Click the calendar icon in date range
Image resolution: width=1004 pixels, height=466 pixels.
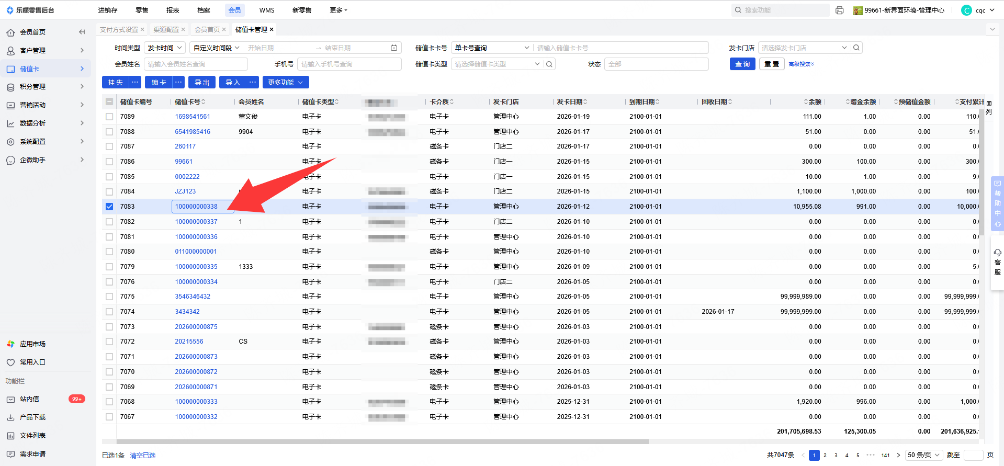coord(394,48)
